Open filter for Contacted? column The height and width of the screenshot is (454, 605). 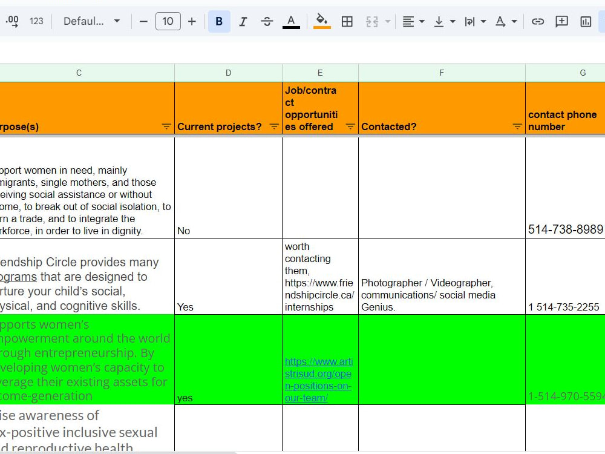(517, 127)
